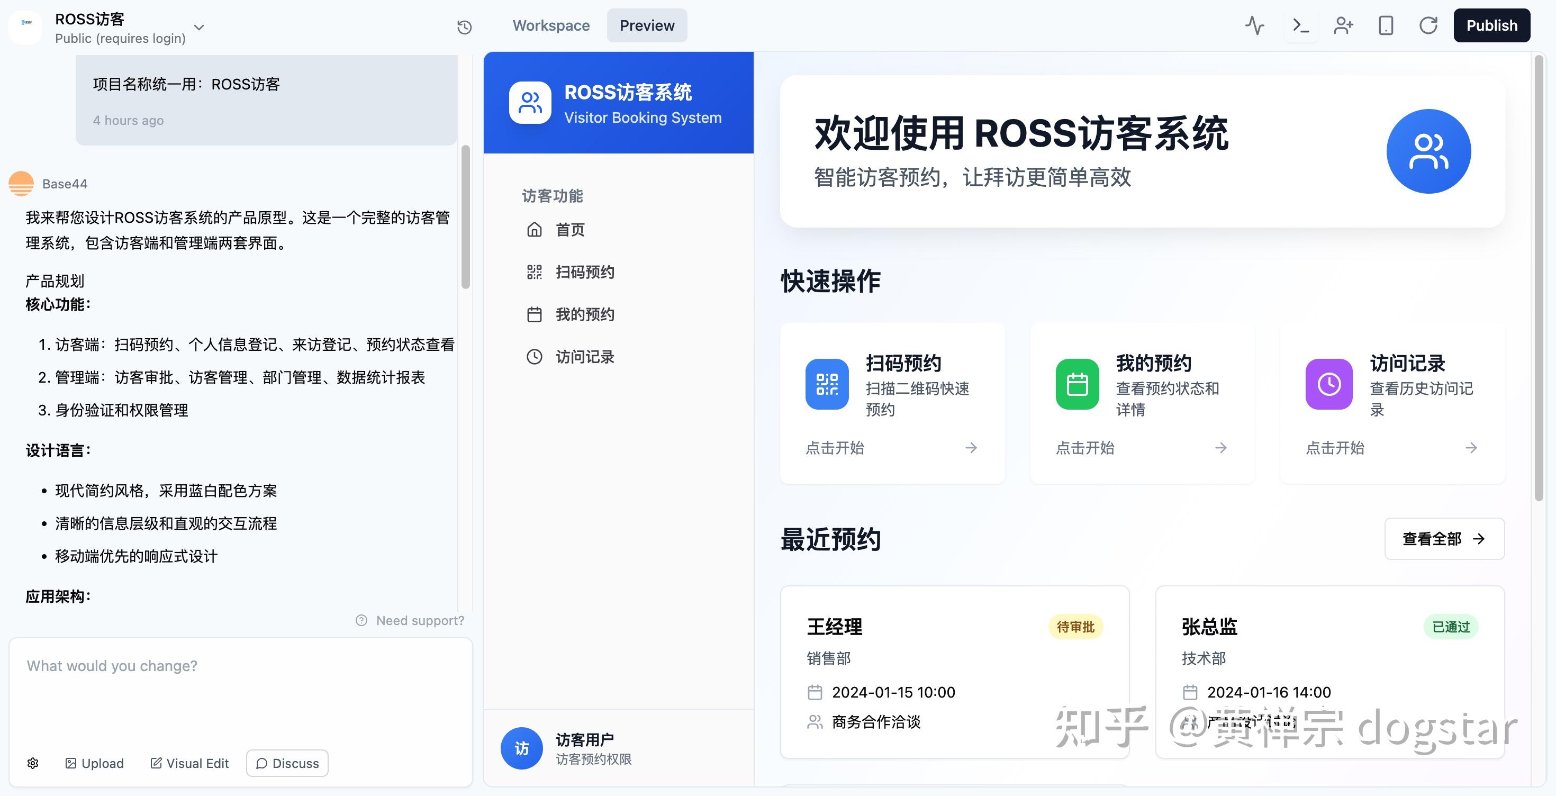The width and height of the screenshot is (1556, 796).
Task: Open 访问记录 in the sidebar menu
Action: coord(619,356)
